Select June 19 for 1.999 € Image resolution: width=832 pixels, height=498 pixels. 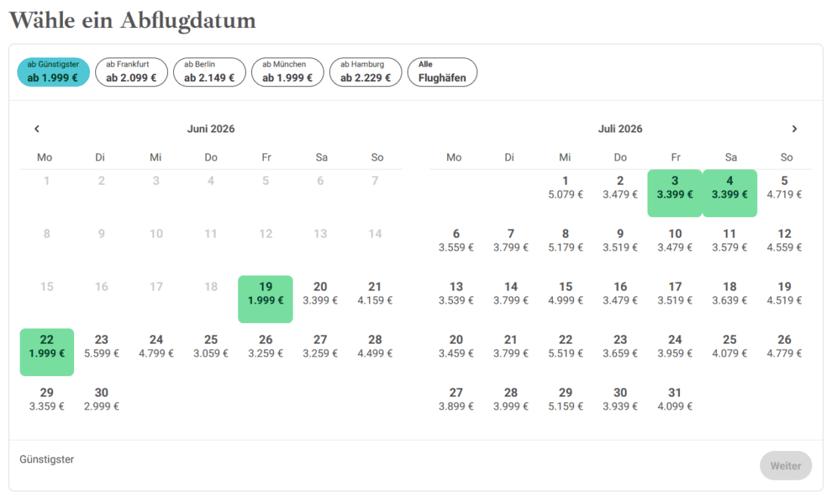265,299
